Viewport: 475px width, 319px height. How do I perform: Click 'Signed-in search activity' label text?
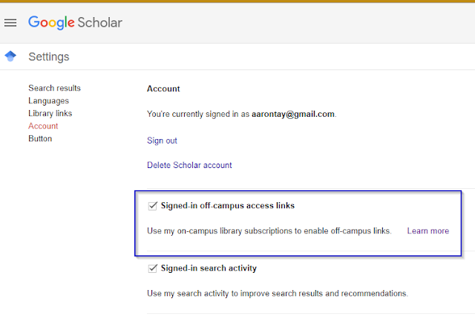click(209, 268)
